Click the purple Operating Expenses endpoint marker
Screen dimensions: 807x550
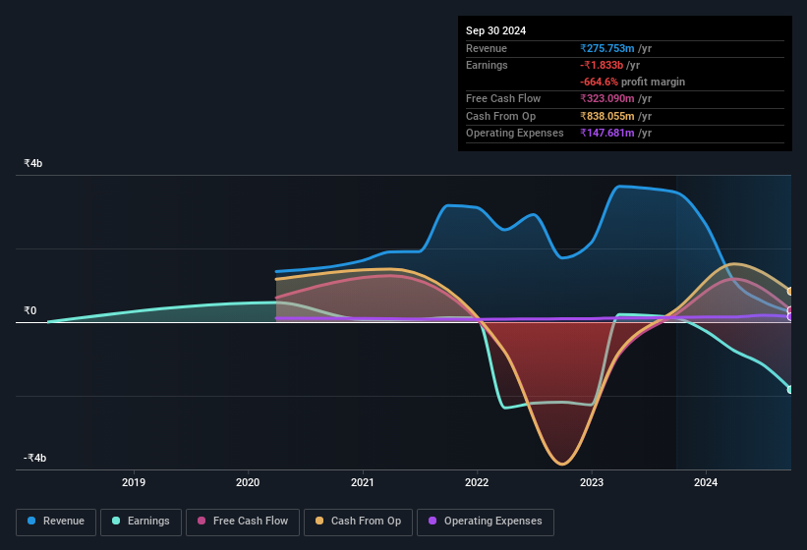coord(790,316)
